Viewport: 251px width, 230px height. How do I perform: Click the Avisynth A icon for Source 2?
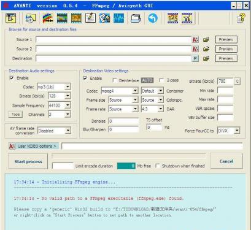(195, 49)
